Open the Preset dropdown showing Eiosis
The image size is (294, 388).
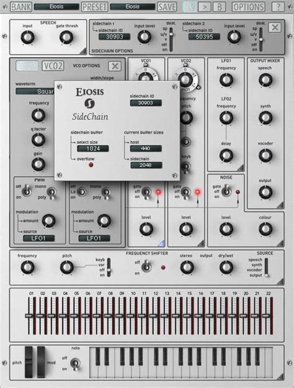133,7
